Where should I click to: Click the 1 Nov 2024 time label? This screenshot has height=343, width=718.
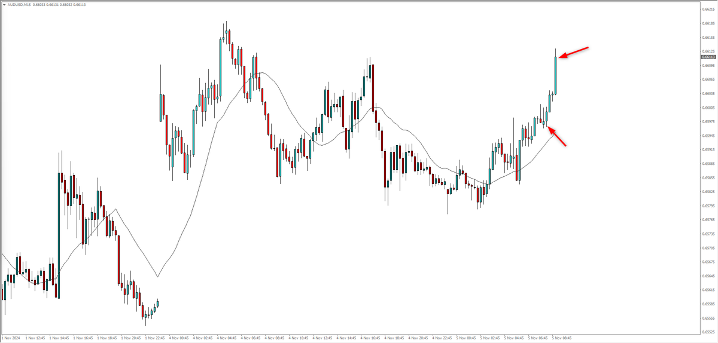(x=11, y=338)
